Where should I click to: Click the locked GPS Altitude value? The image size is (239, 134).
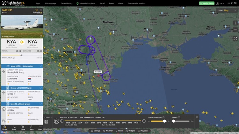8,99
